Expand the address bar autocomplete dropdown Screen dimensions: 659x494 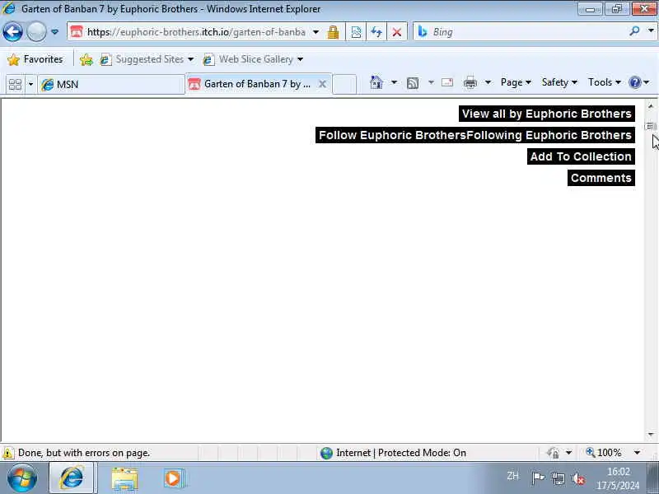pyautogui.click(x=315, y=32)
